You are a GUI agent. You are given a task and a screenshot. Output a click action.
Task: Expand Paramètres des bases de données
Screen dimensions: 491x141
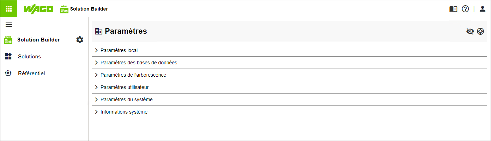click(x=289, y=63)
